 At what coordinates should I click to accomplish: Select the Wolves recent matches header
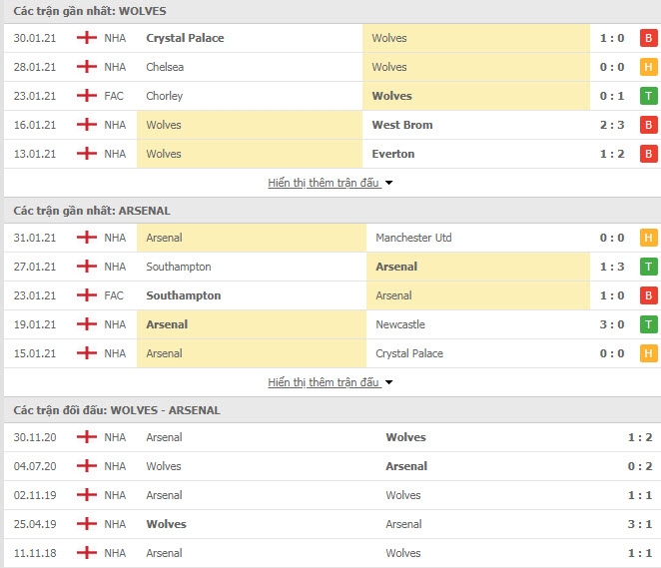(91, 11)
